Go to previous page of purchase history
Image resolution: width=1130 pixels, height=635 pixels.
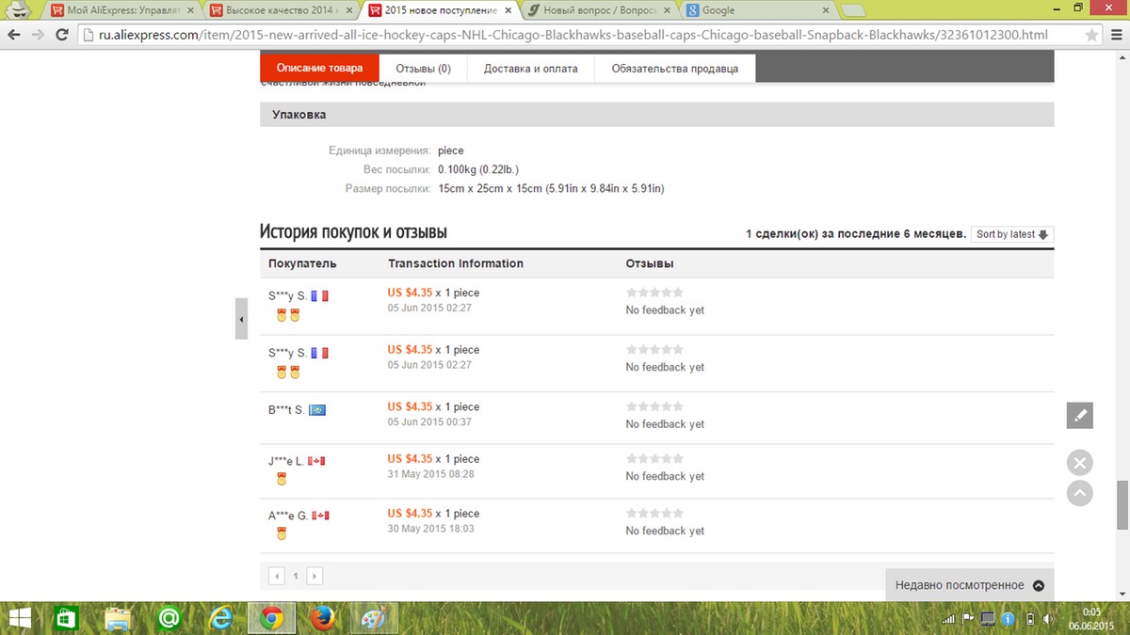[x=277, y=576]
